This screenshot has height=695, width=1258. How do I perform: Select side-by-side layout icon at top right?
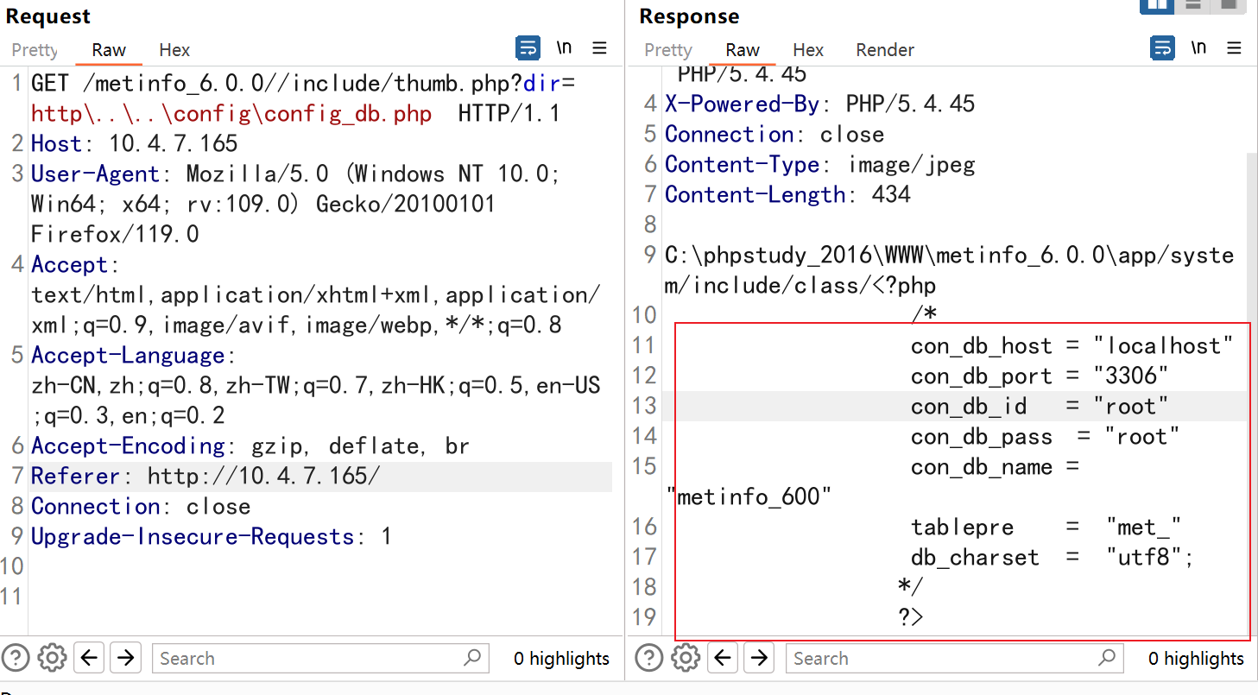[x=1157, y=5]
